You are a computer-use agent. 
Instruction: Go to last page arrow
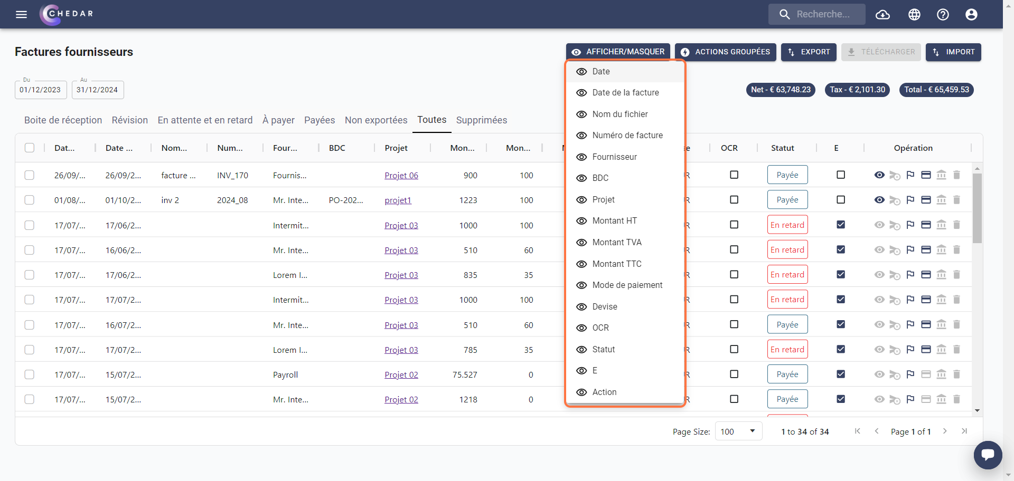tap(964, 431)
